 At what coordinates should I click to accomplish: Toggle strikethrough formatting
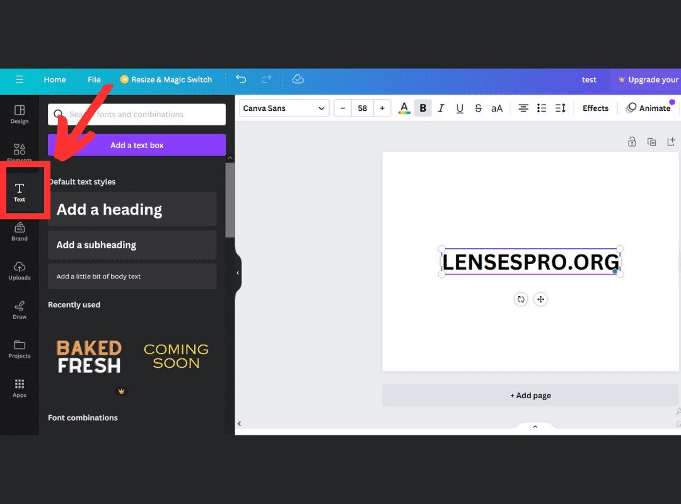click(478, 108)
